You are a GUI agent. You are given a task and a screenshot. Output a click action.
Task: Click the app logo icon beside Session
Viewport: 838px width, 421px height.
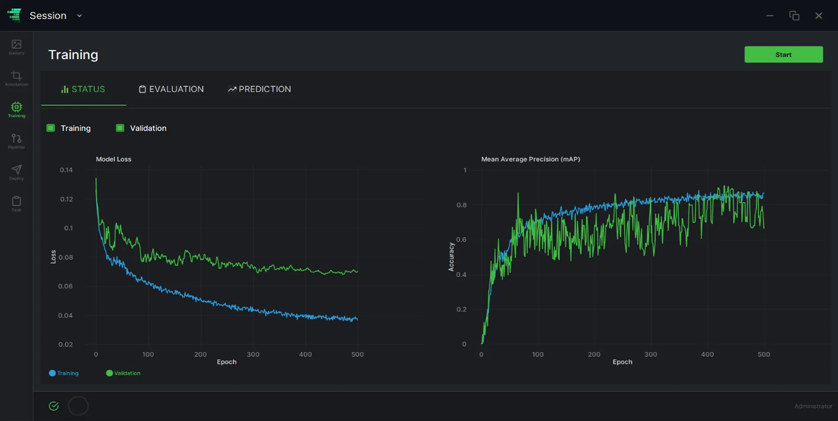point(15,15)
